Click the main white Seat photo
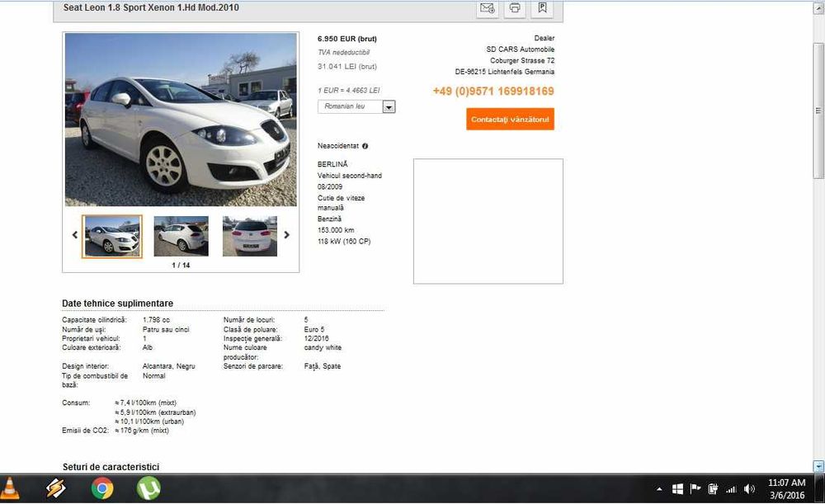The image size is (825, 504). [181, 120]
